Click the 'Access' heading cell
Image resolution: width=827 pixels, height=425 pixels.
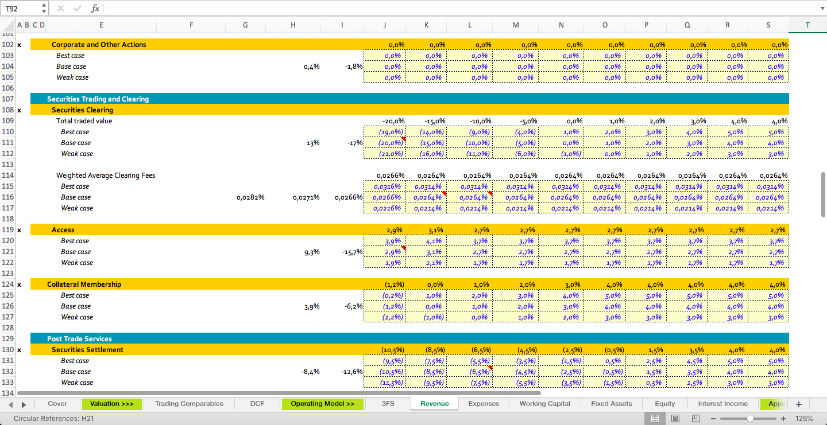pyautogui.click(x=63, y=230)
